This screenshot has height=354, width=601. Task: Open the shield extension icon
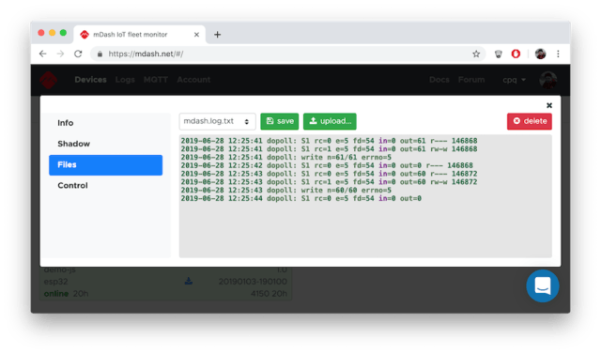click(499, 54)
